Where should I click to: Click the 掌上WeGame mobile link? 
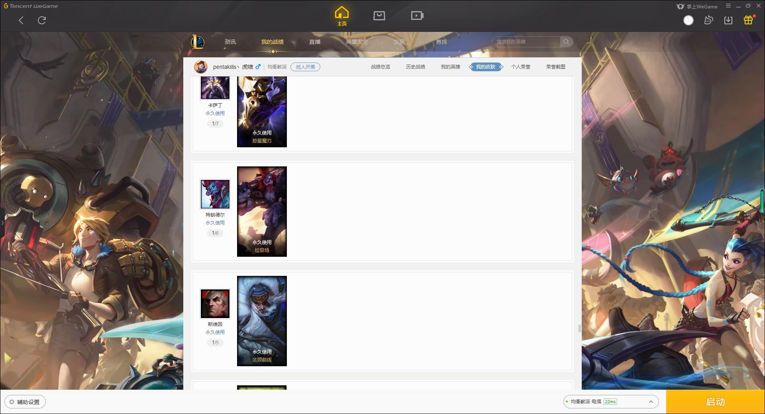click(697, 6)
